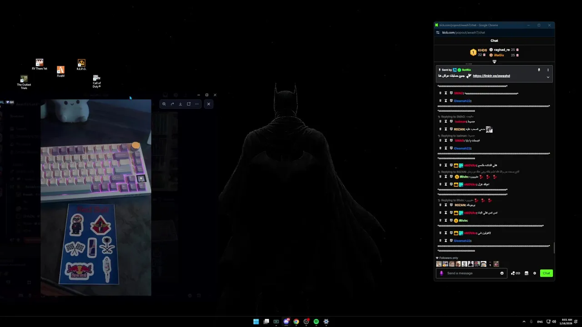Click iReGix in the gift leaderboard
The height and width of the screenshot is (327, 582).
click(499, 55)
